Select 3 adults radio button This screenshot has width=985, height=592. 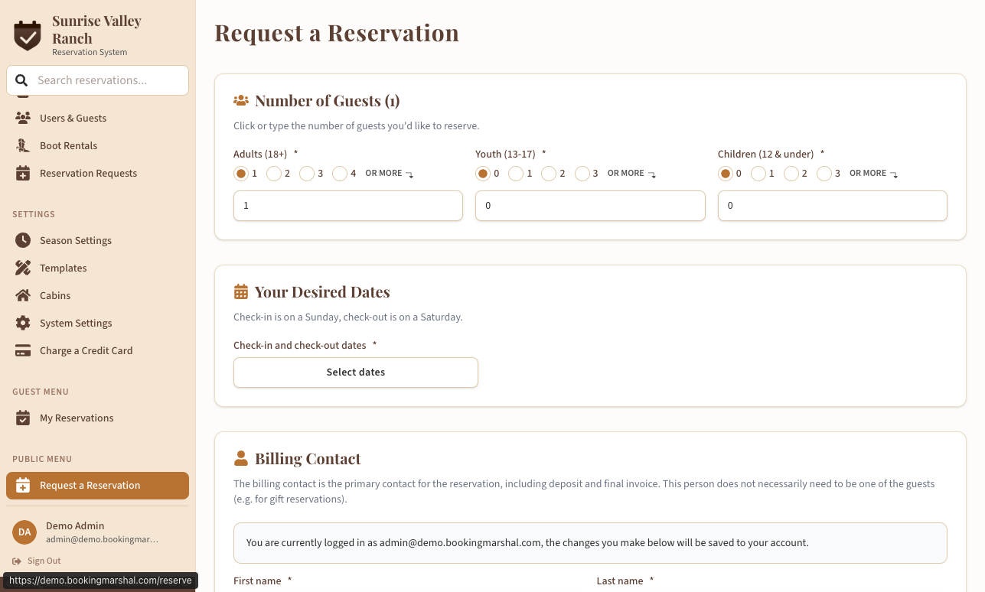[x=307, y=174]
